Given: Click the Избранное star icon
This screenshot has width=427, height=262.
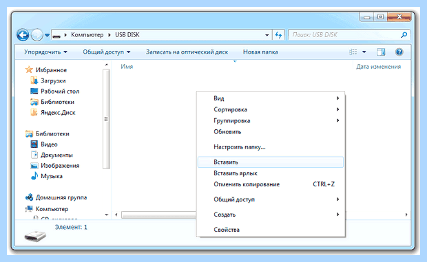Looking at the screenshot, I should coord(29,70).
